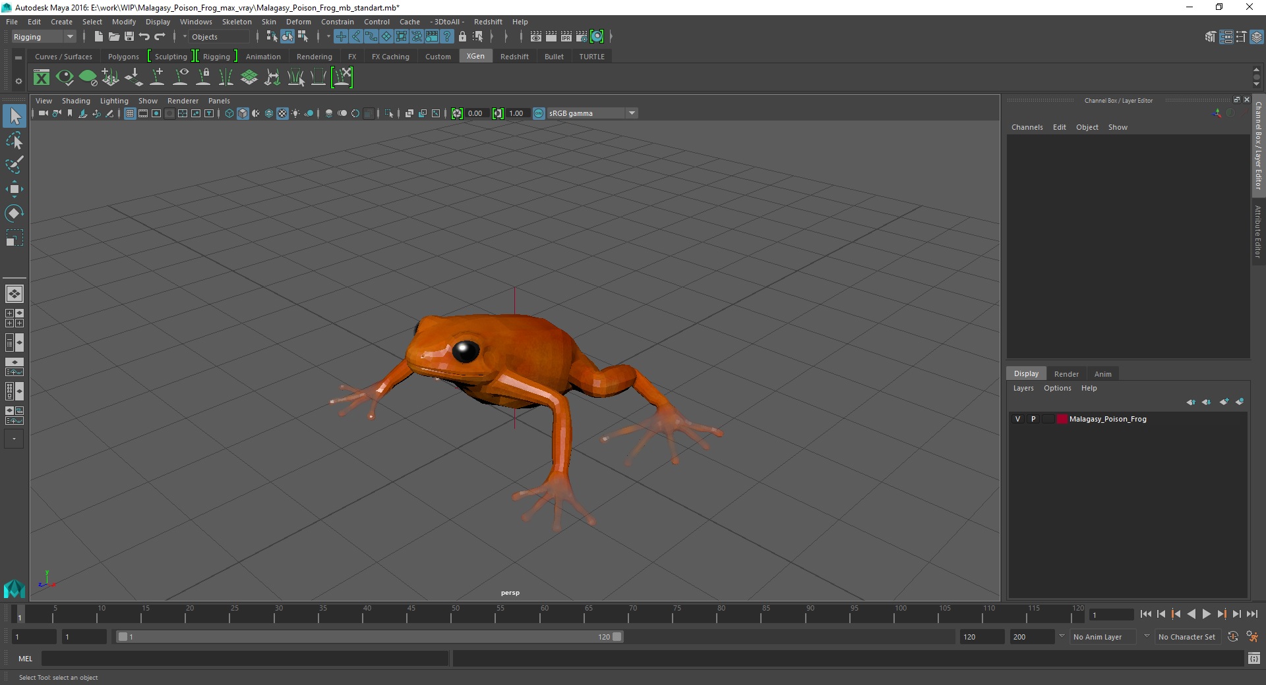Create a new scene file
Image resolution: width=1266 pixels, height=685 pixels.
point(98,37)
